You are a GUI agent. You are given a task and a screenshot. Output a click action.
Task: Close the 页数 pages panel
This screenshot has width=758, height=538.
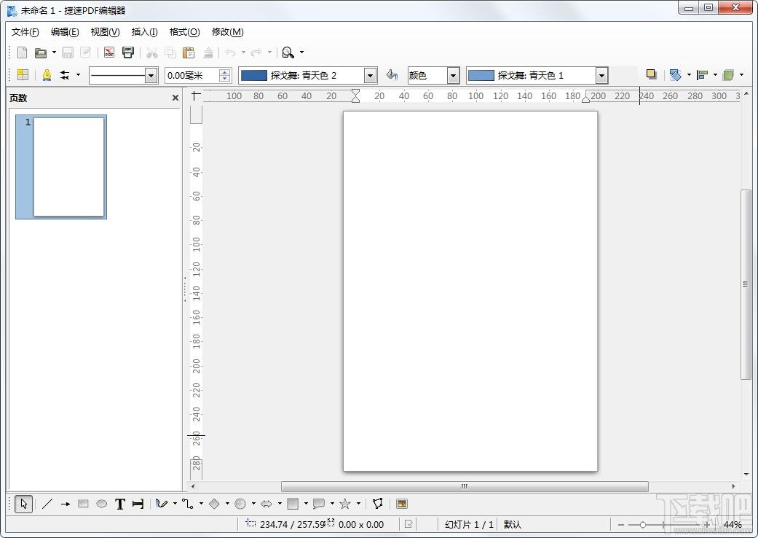(x=175, y=98)
